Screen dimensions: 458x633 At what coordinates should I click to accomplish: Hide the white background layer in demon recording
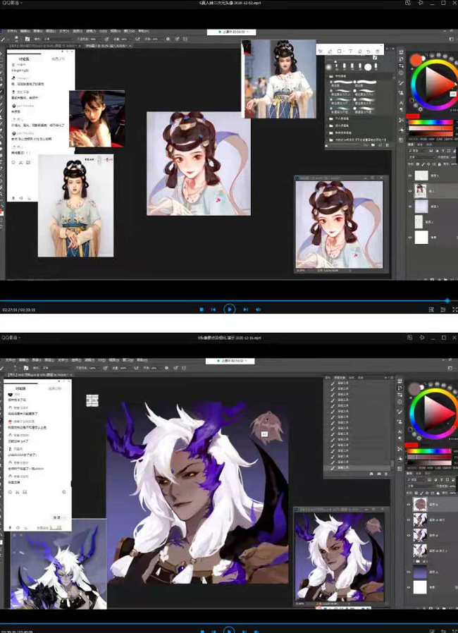(x=409, y=587)
